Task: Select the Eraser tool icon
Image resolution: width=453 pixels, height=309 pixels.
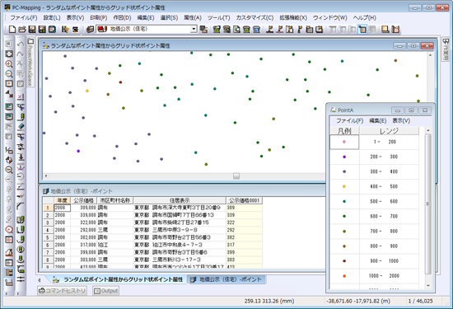Action: tap(21, 127)
